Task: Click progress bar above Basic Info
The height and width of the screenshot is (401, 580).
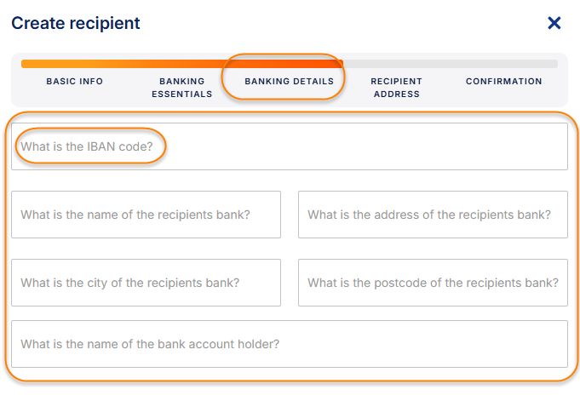Action: (x=75, y=64)
